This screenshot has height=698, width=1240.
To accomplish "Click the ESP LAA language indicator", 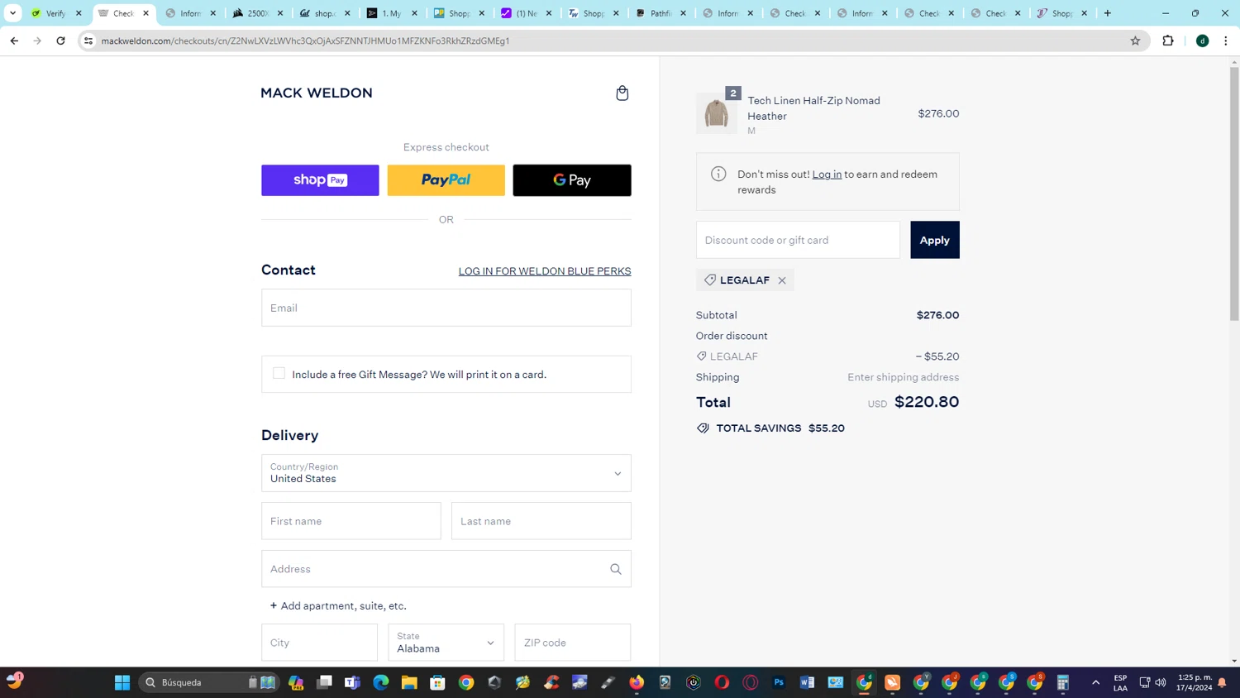I will pyautogui.click(x=1120, y=682).
